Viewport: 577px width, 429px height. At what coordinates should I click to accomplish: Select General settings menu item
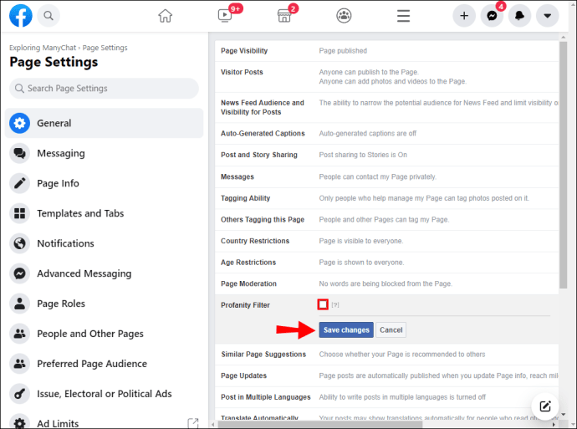(x=105, y=123)
